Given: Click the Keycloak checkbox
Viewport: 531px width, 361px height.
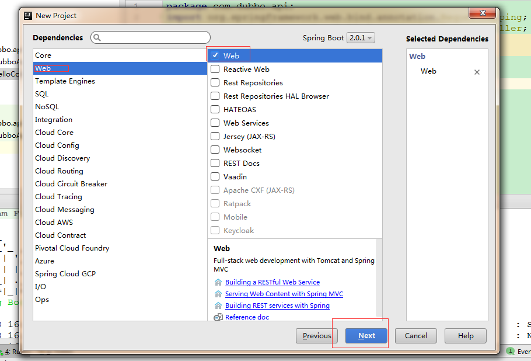Looking at the screenshot, I should coord(215,230).
